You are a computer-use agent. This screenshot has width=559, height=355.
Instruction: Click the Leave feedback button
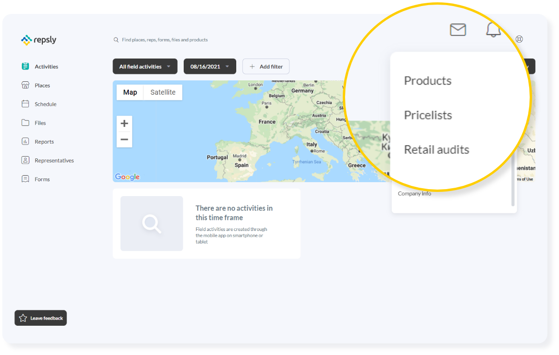[x=40, y=318]
